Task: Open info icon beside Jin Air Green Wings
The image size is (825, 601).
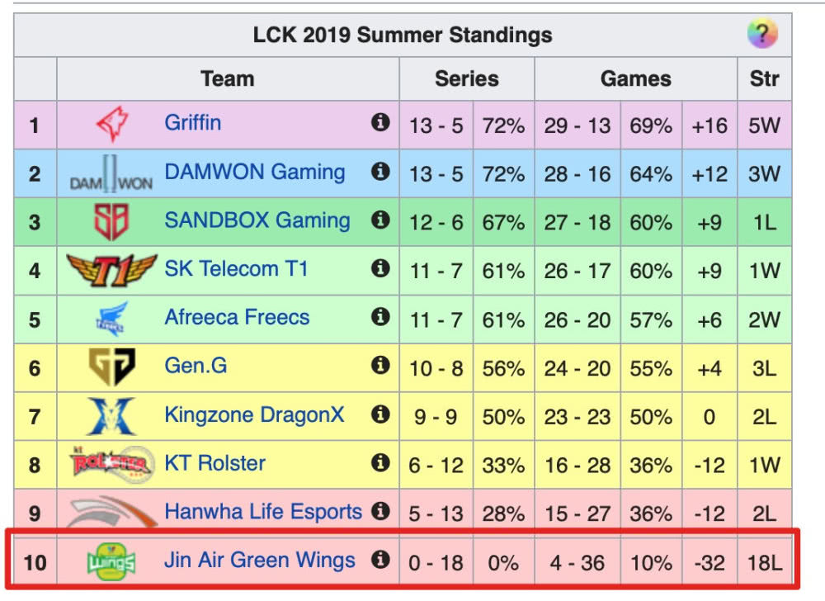Action: [x=379, y=560]
